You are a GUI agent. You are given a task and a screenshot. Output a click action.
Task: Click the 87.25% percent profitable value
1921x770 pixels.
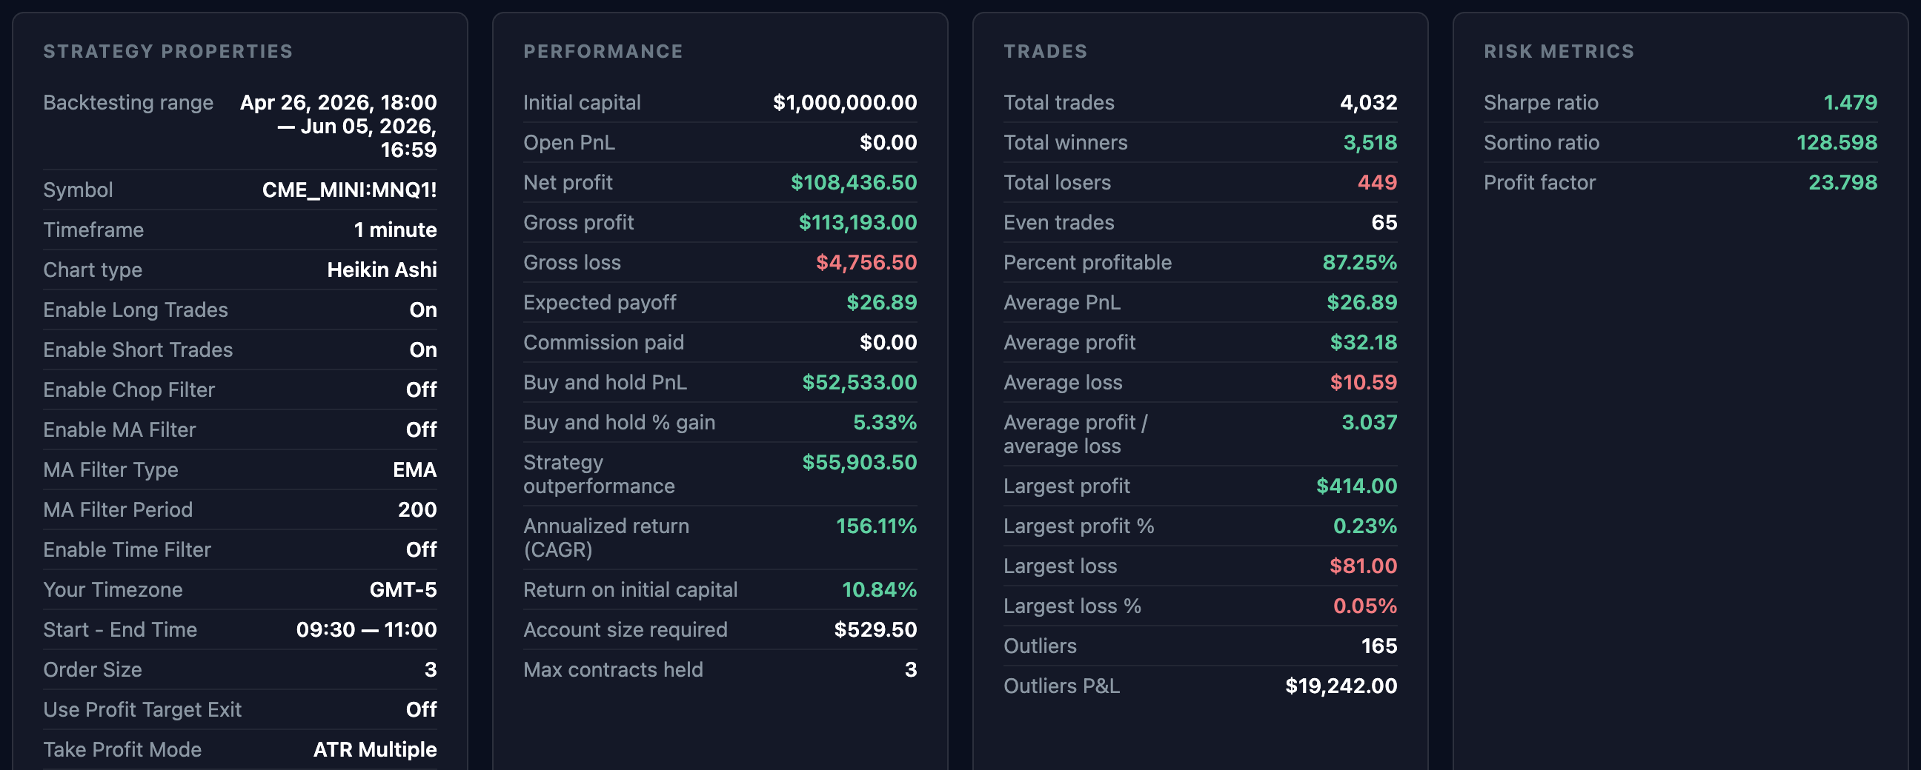click(1359, 262)
